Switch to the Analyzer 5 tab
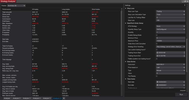 coord(47,98)
